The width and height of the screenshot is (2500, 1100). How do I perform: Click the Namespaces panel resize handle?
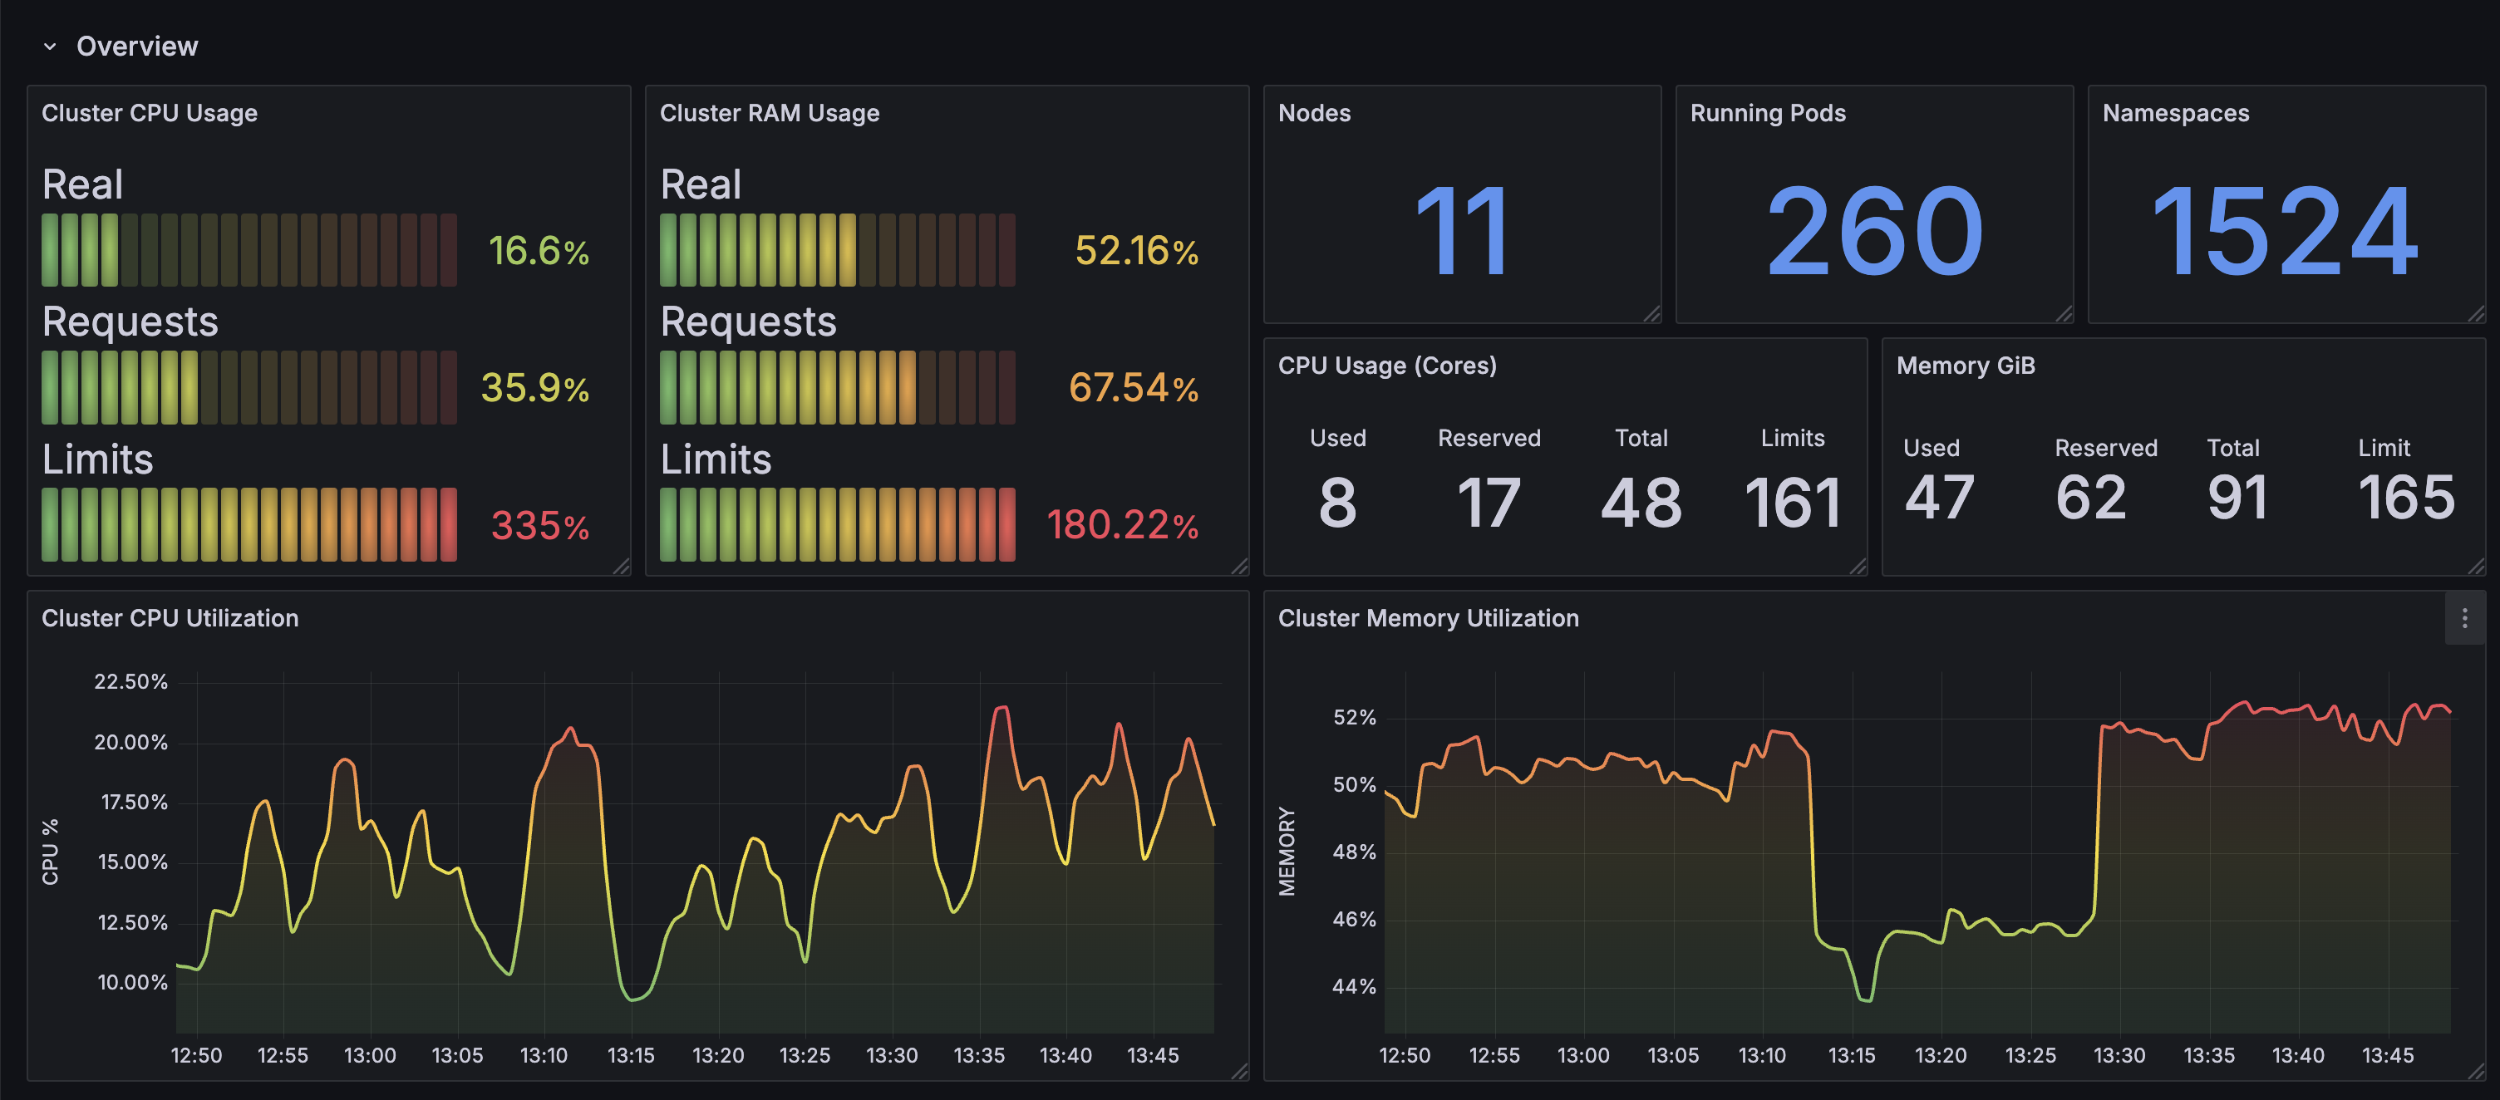(x=2477, y=313)
